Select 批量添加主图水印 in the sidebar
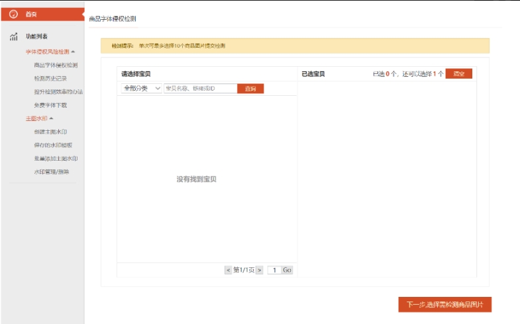The height and width of the screenshot is (324, 520). pos(56,159)
